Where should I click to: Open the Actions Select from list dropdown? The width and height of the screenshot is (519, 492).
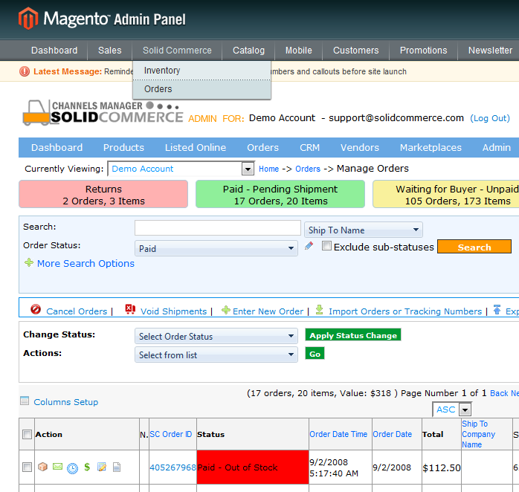pyautogui.click(x=216, y=355)
